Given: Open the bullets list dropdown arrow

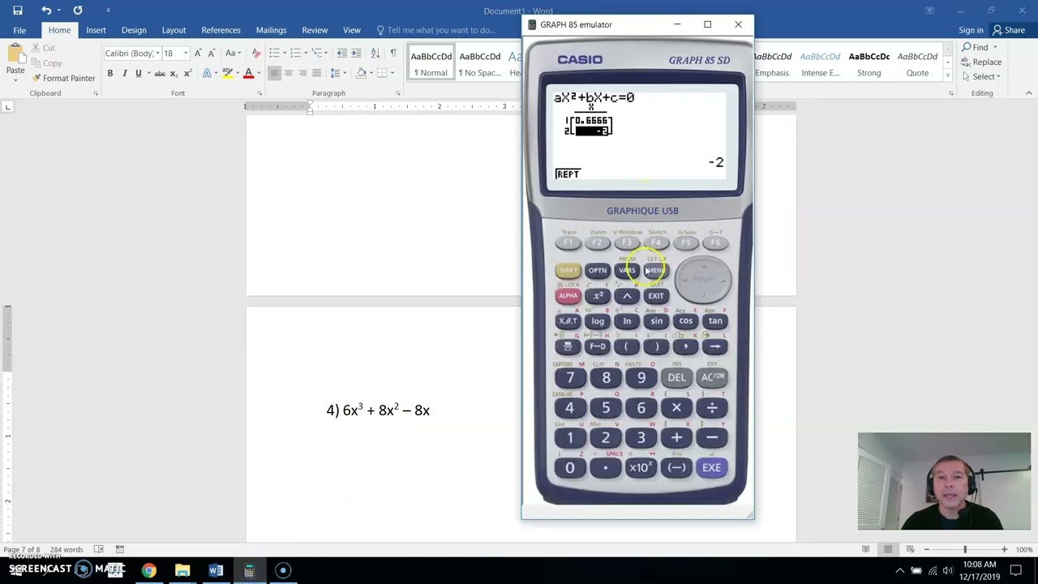Looking at the screenshot, I should point(283,53).
